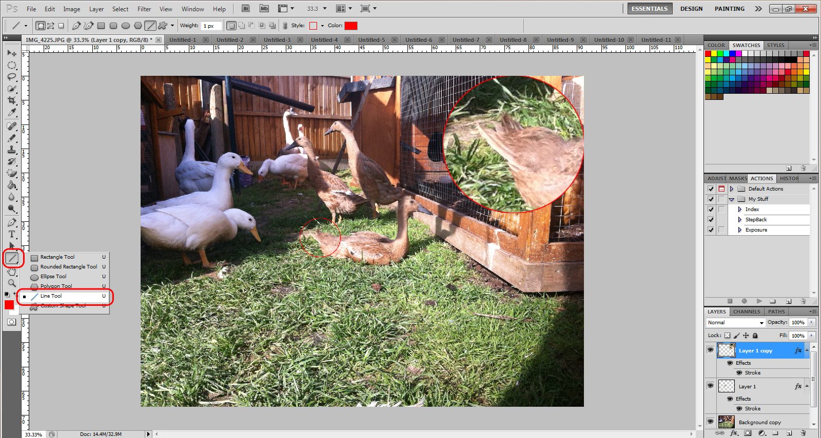Add a layer mask from Layers panel
This screenshot has height=438, width=821.
click(x=748, y=433)
